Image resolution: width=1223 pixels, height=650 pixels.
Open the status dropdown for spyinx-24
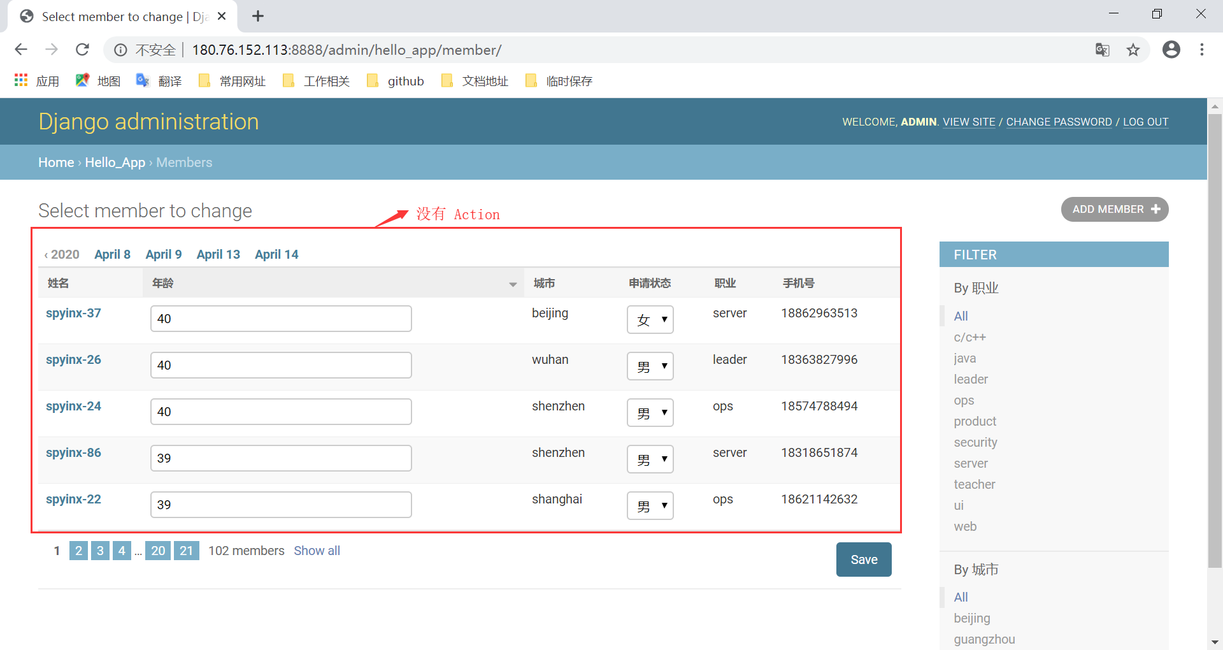point(650,412)
